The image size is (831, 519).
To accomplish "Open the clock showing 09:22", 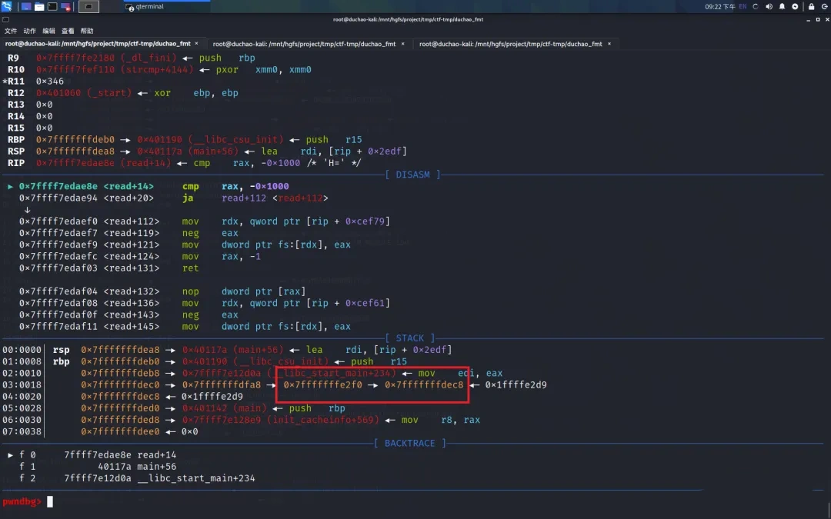I will (x=719, y=6).
